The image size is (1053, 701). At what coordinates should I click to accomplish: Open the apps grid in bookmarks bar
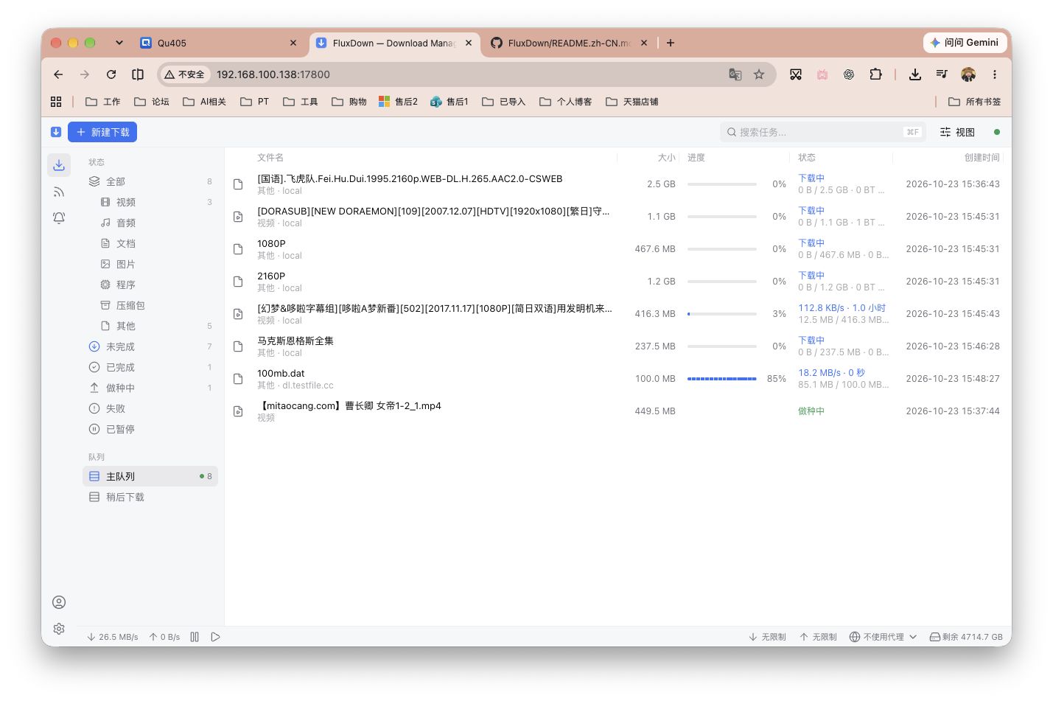pos(56,102)
